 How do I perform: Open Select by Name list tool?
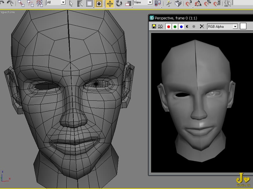80,3
